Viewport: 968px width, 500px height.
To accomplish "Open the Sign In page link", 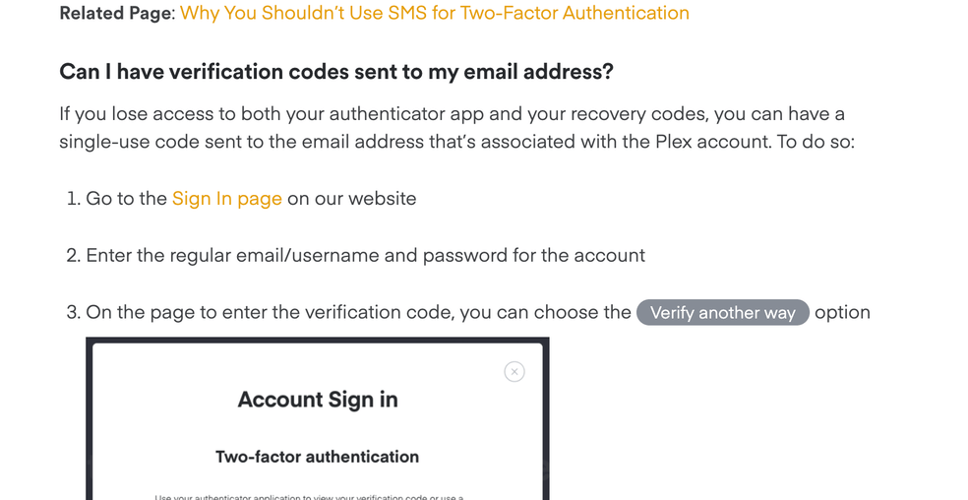I will 226,199.
